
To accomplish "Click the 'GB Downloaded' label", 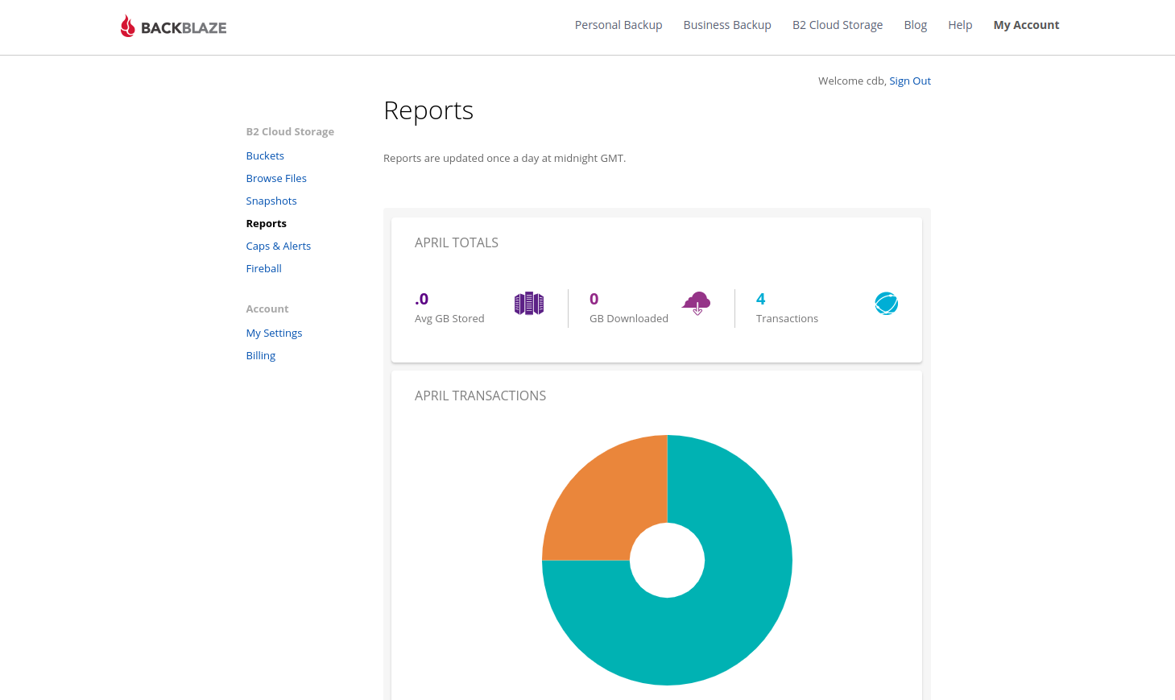I will [x=629, y=318].
